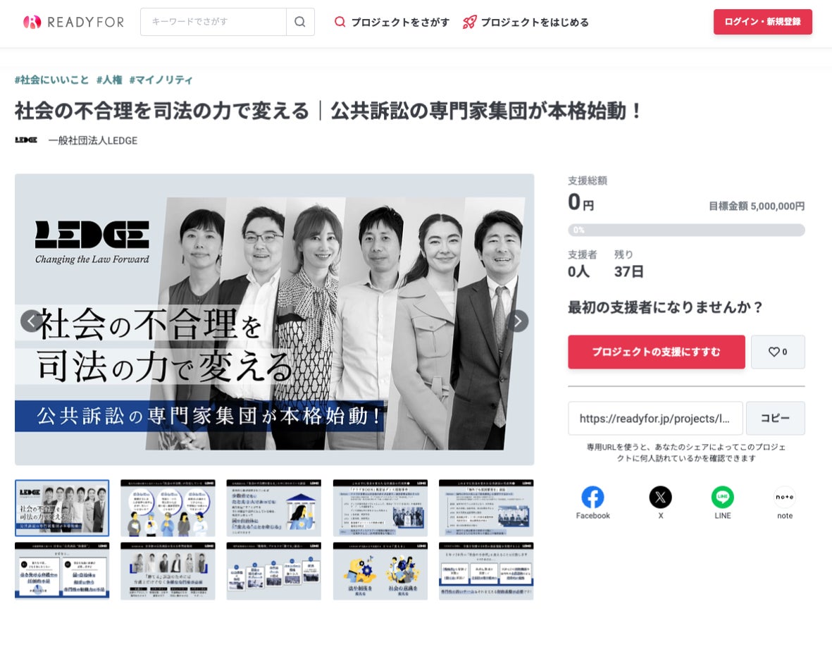832x666 pixels.
Task: Click 最初の支援者になりませんか？ text
Action: 665,307
